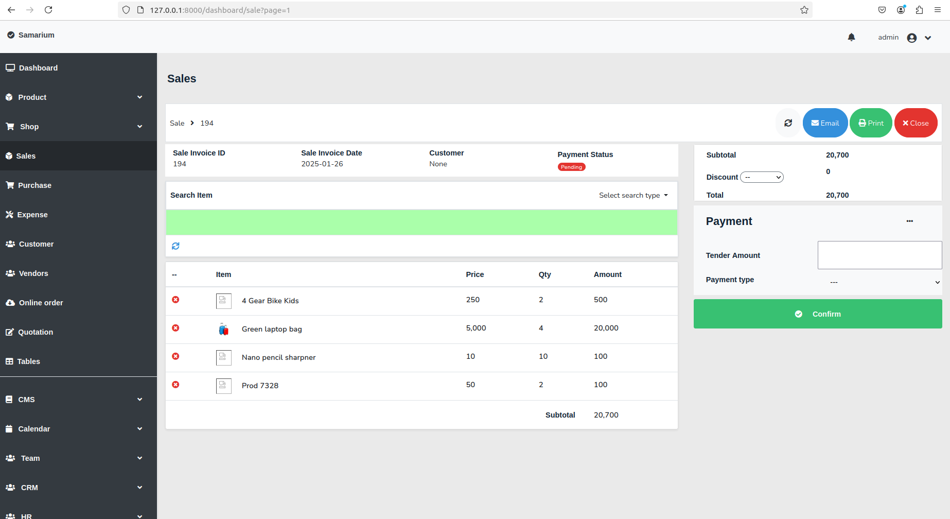Send invoice via Email button
This screenshot has width=950, height=519.
click(x=825, y=123)
